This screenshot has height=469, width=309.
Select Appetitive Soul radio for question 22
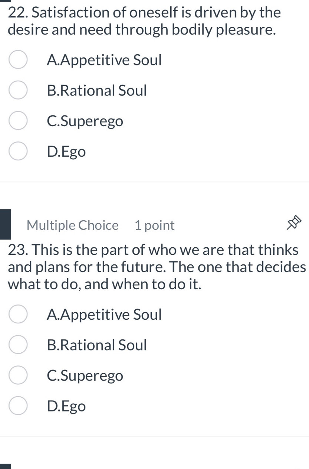18,60
